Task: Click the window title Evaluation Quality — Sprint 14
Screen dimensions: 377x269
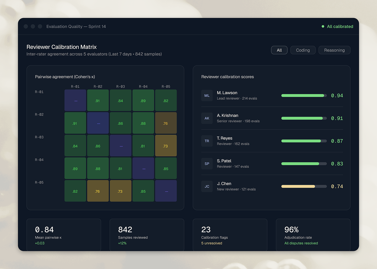Action: tap(76, 27)
